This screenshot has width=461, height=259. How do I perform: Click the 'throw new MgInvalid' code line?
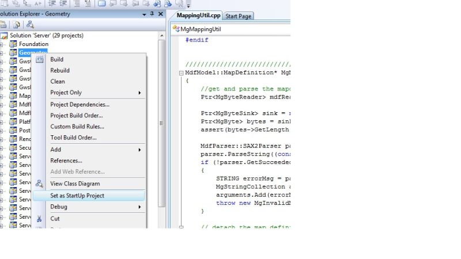tap(253, 203)
